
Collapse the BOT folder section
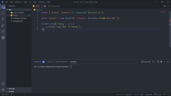click(x=19, y=10)
